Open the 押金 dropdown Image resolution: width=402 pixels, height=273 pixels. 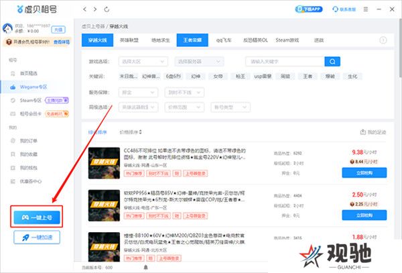(x=138, y=93)
